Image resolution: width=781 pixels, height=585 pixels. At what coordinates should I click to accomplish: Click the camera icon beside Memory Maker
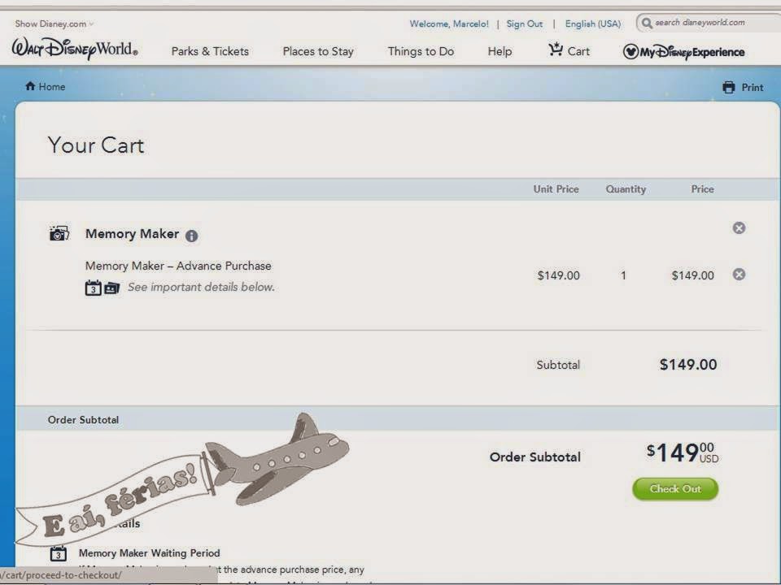[58, 233]
